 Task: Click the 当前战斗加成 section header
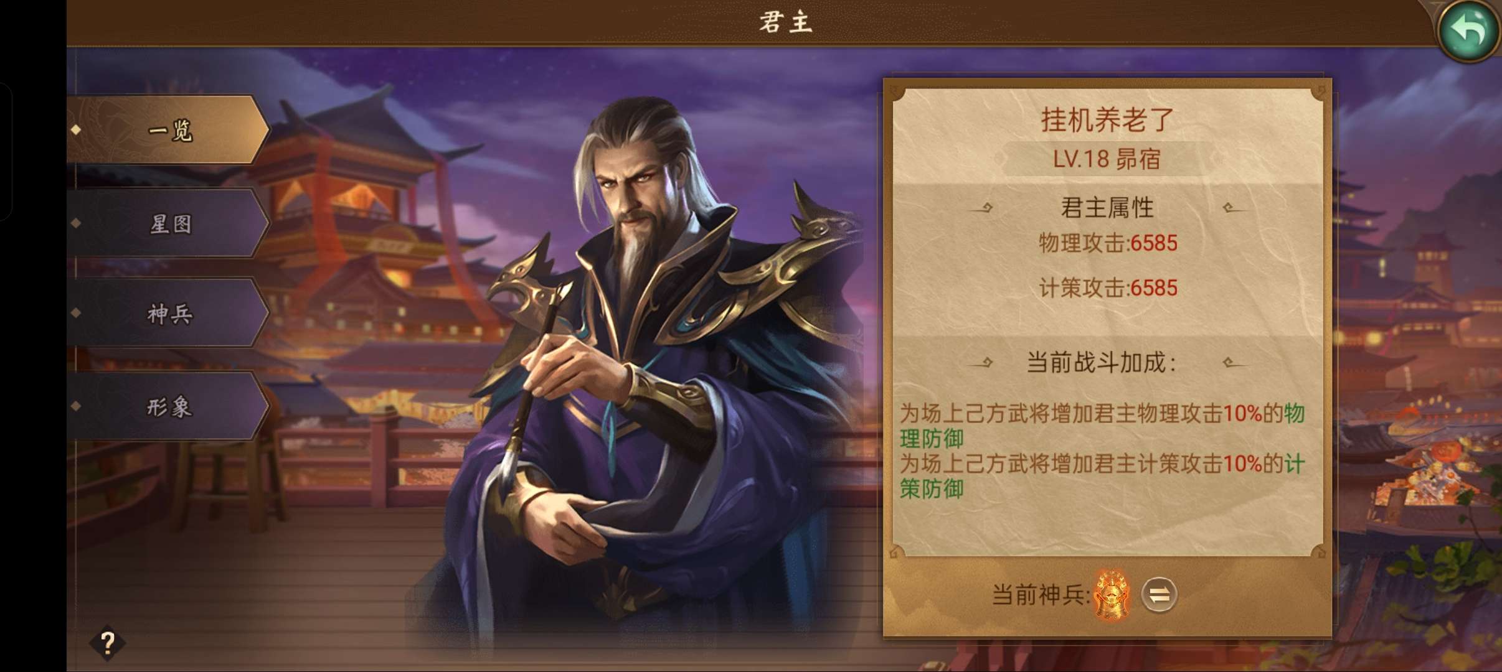[x=1101, y=362]
